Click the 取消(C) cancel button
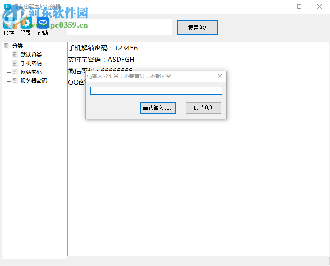 pyautogui.click(x=203, y=108)
